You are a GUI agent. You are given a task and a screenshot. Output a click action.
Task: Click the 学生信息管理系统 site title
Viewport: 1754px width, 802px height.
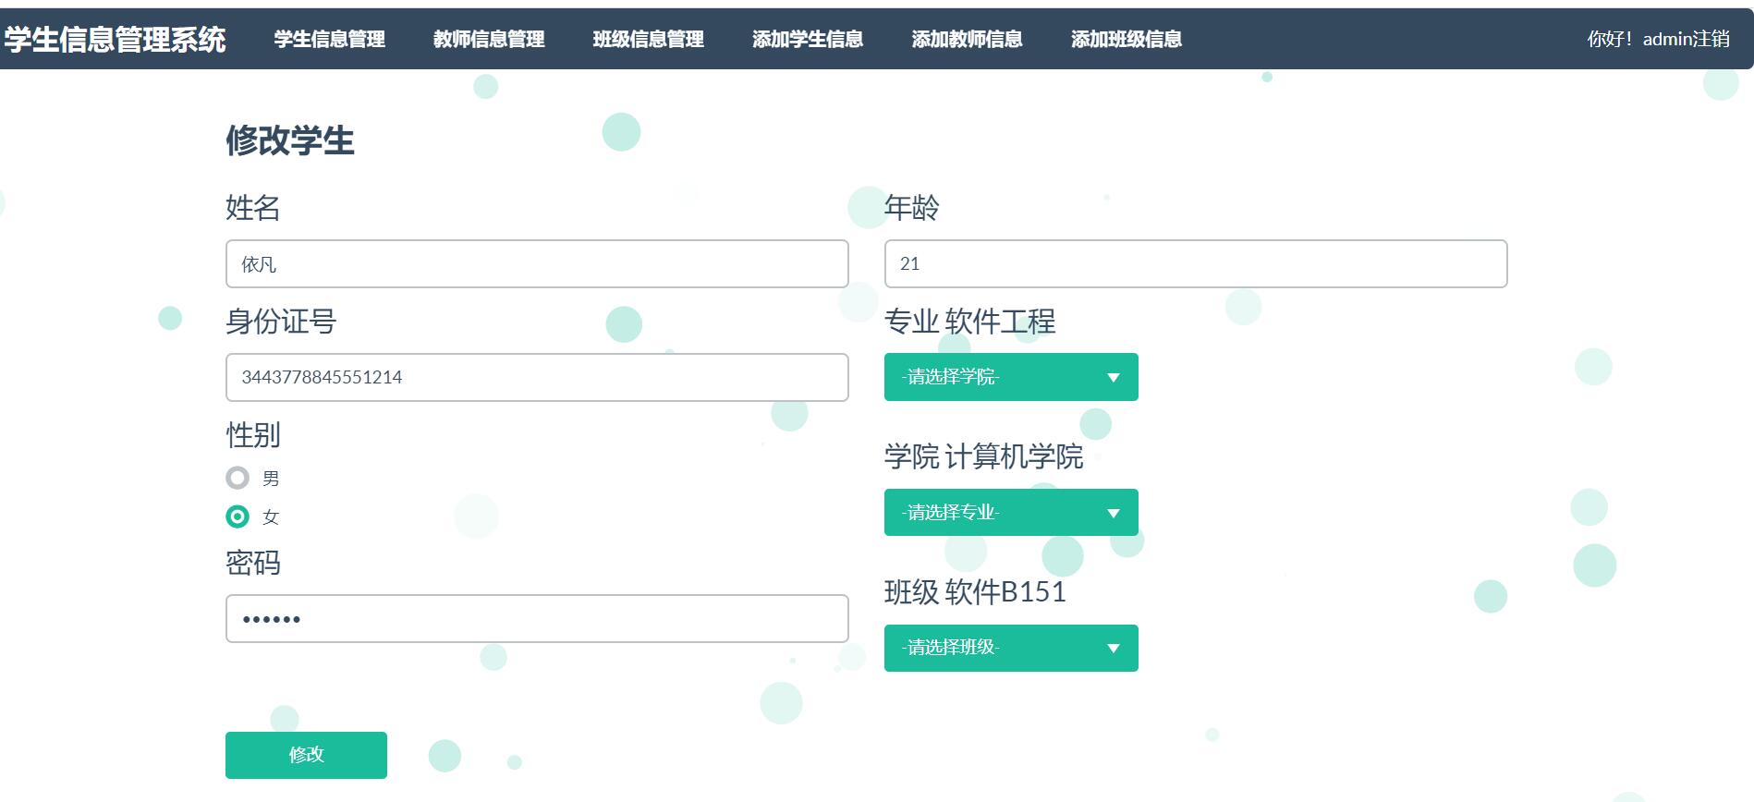pos(115,39)
